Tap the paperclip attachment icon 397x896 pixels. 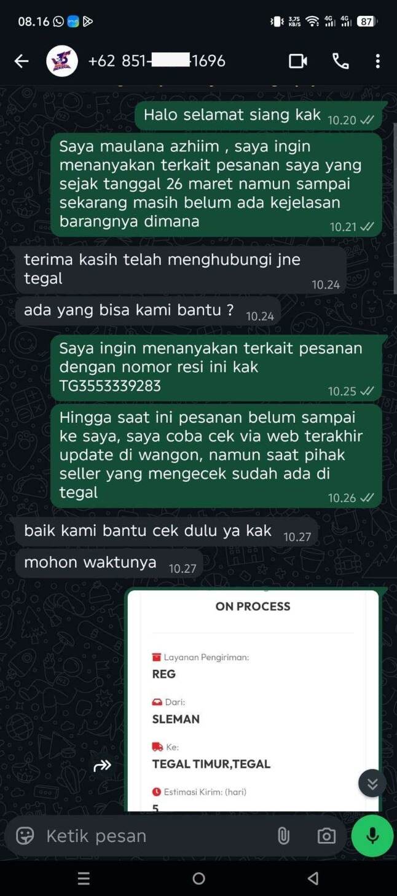pyautogui.click(x=283, y=836)
